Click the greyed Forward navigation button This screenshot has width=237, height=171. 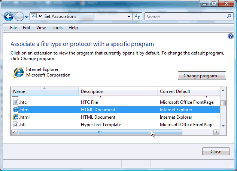coord(19,16)
